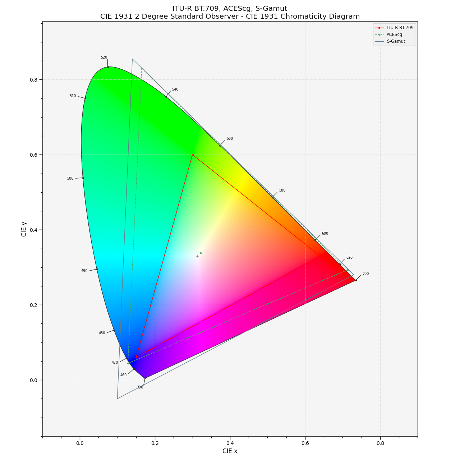Click the 700 wavelength label

pyautogui.click(x=365, y=274)
